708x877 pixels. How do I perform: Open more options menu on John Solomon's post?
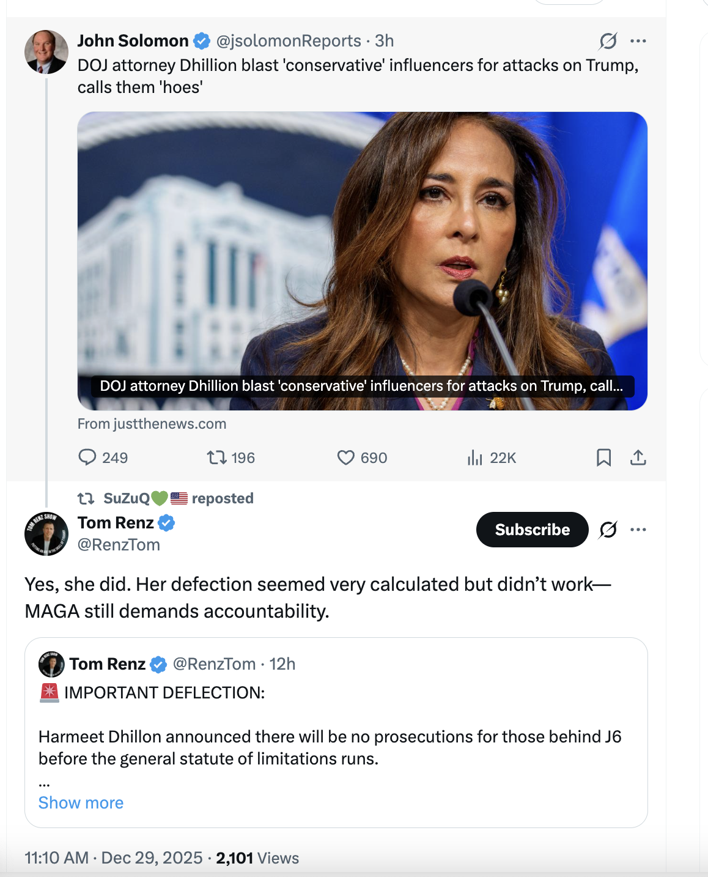[638, 41]
